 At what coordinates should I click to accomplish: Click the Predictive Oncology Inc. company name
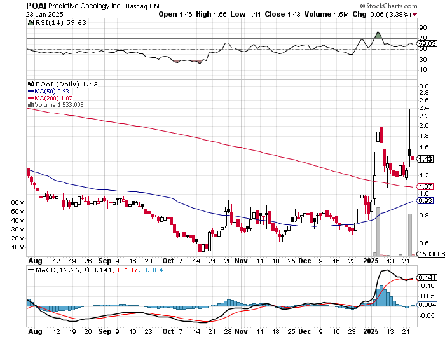(x=85, y=6)
